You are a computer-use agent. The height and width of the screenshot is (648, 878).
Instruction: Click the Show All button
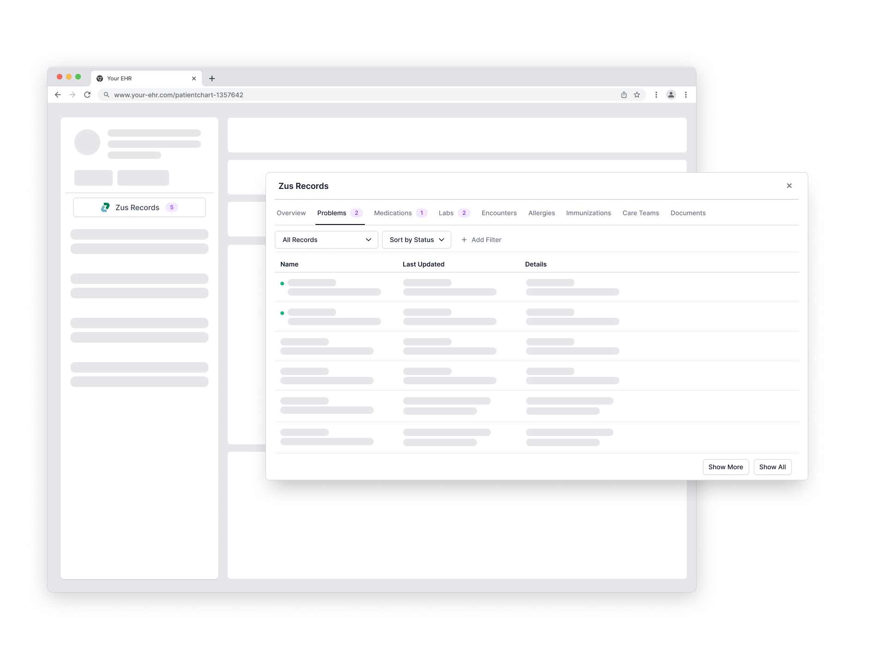(x=772, y=467)
